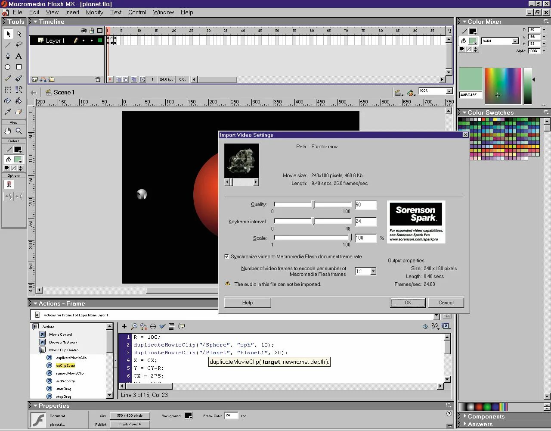The image size is (551, 431).
Task: Toggle show/hide all layers eye icon
Action: pos(84,31)
